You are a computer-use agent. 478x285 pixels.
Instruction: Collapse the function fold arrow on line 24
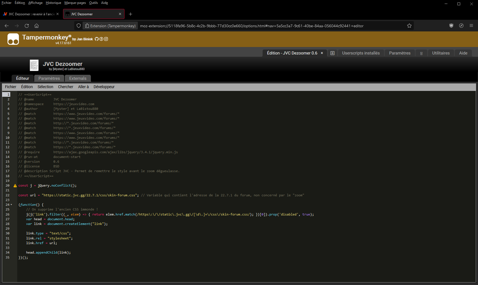[11, 205]
